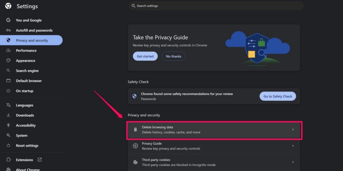The image size is (343, 171).
Task: Click the Delete browsing data trash icon
Action: coord(135,130)
